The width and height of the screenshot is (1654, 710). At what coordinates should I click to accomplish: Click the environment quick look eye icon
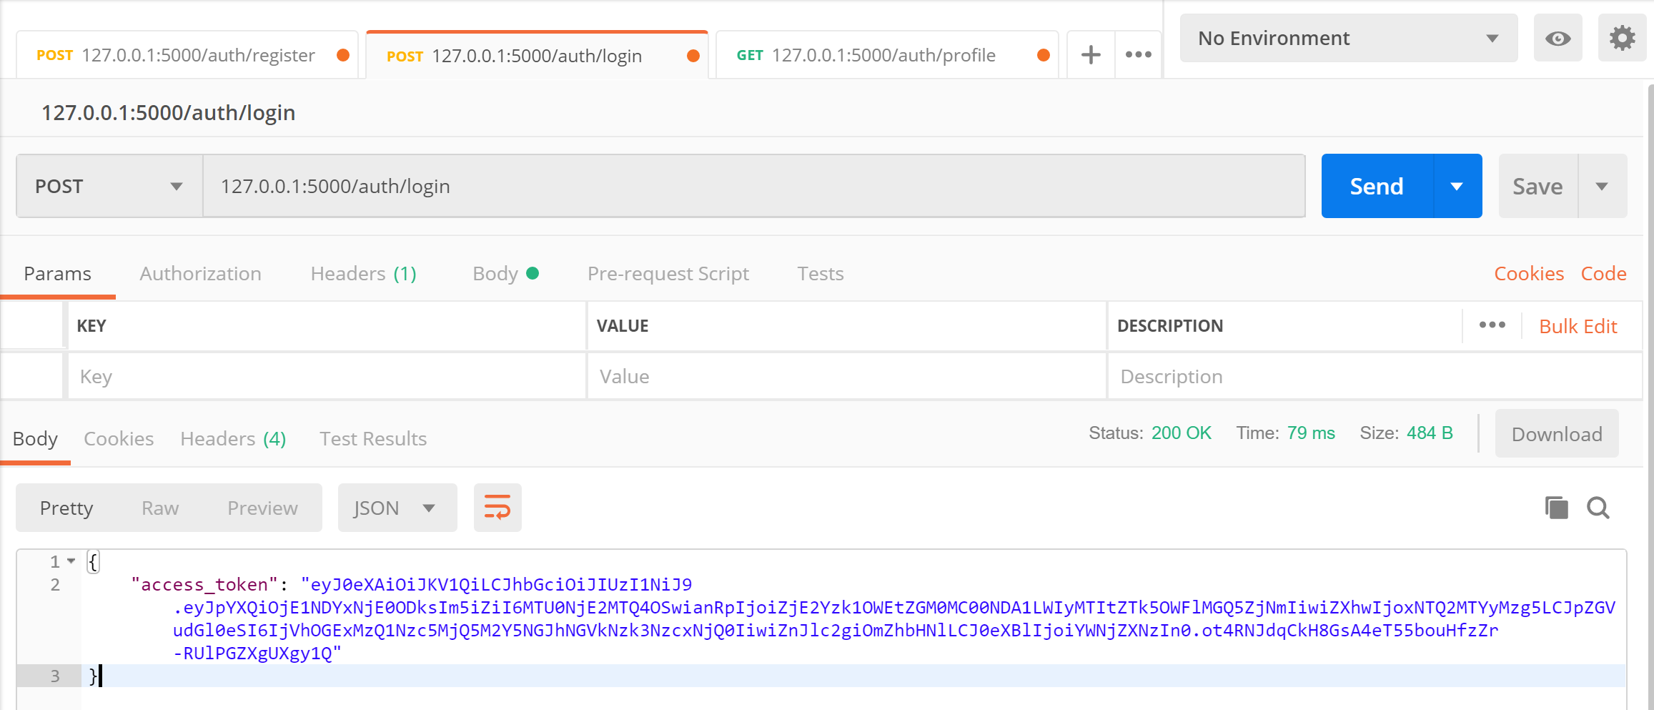(x=1558, y=38)
